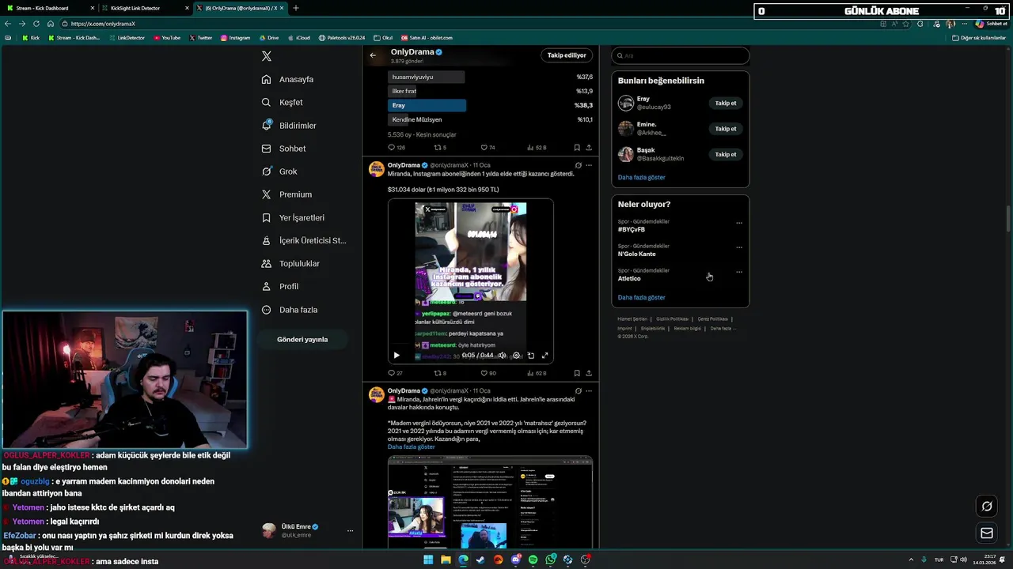Open more options for Atletico trend
This screenshot has width=1013, height=569.
point(739,272)
